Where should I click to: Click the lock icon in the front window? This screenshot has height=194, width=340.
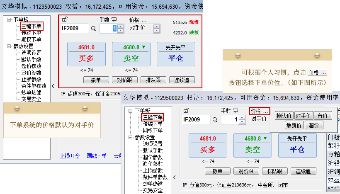tap(186, 111)
